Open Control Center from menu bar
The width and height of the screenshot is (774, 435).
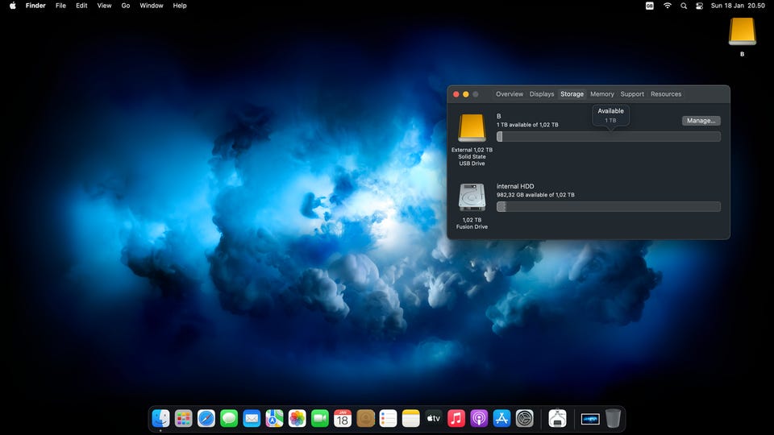699,6
